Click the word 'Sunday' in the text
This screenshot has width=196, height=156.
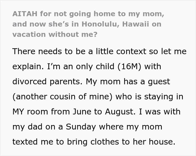(81, 127)
